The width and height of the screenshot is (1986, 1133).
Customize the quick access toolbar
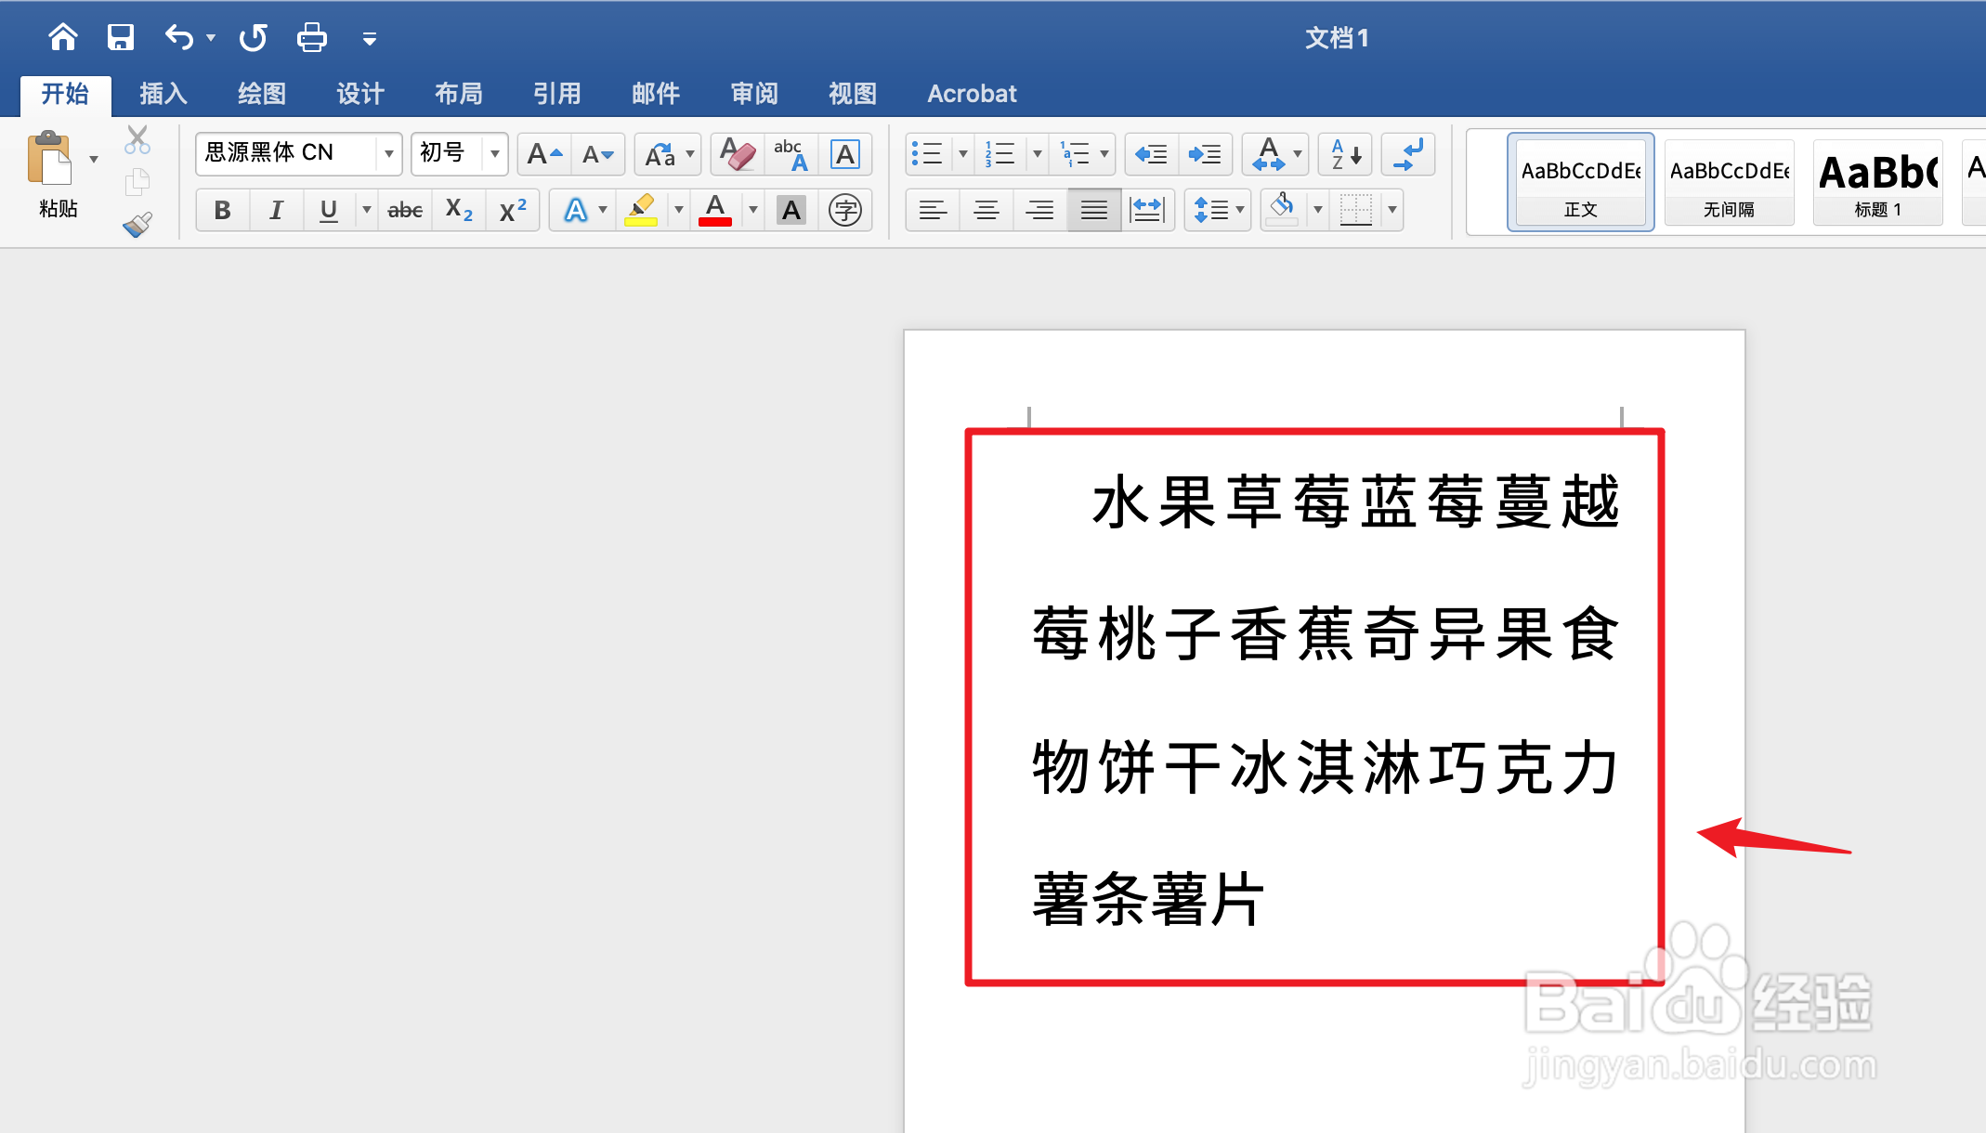click(x=370, y=39)
